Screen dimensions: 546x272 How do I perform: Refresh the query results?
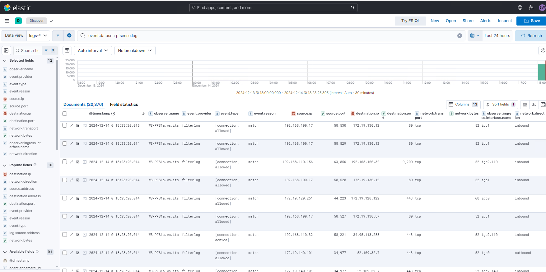tap(531, 35)
